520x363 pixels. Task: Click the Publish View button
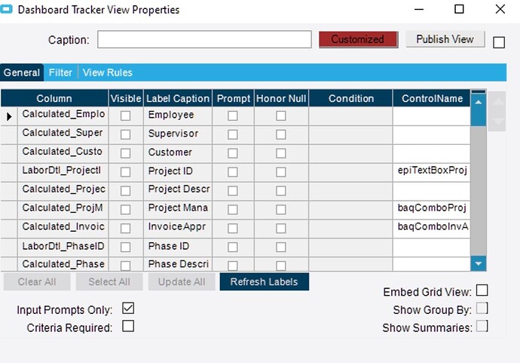445,39
